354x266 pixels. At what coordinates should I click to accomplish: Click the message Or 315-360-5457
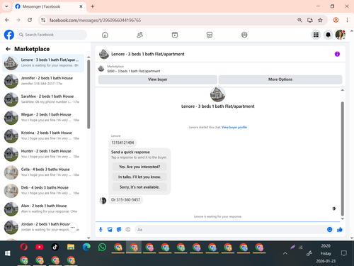125,200
